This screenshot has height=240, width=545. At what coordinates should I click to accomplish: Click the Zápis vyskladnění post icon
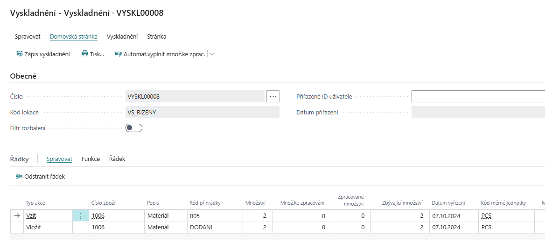point(20,54)
